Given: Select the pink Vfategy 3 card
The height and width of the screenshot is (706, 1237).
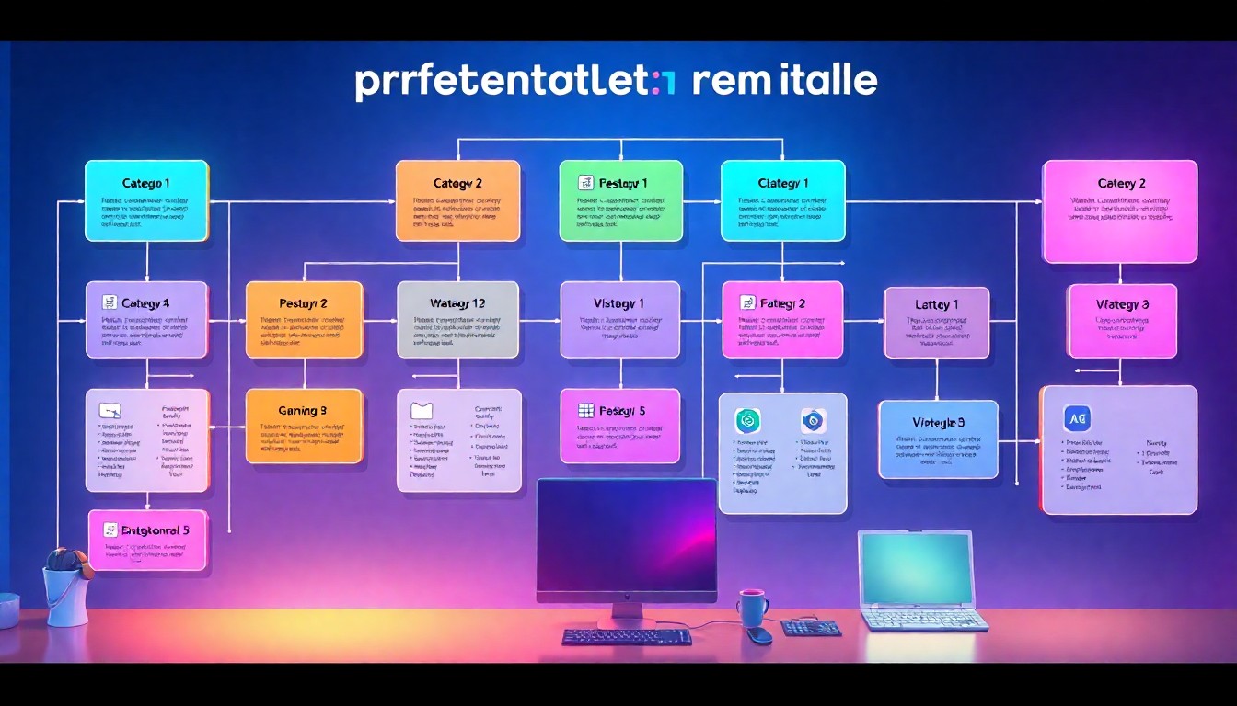Looking at the screenshot, I should coord(1121,321).
